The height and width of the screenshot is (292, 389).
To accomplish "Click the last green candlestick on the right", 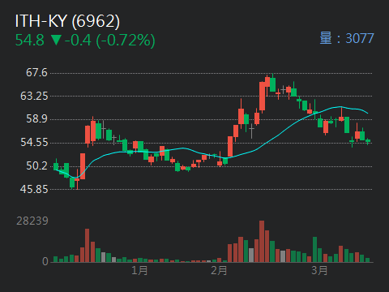I will tap(368, 141).
